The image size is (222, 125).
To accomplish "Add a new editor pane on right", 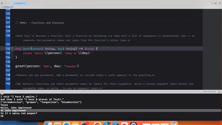I will coord(220,3).
